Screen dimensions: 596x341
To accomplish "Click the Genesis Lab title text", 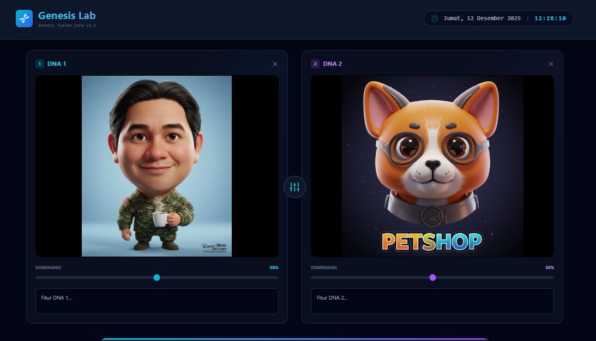I will click(67, 16).
